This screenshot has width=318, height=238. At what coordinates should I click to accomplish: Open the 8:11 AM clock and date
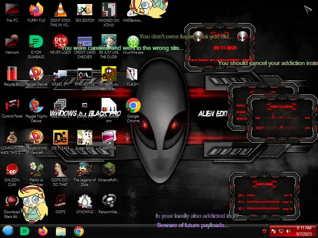coord(304,231)
